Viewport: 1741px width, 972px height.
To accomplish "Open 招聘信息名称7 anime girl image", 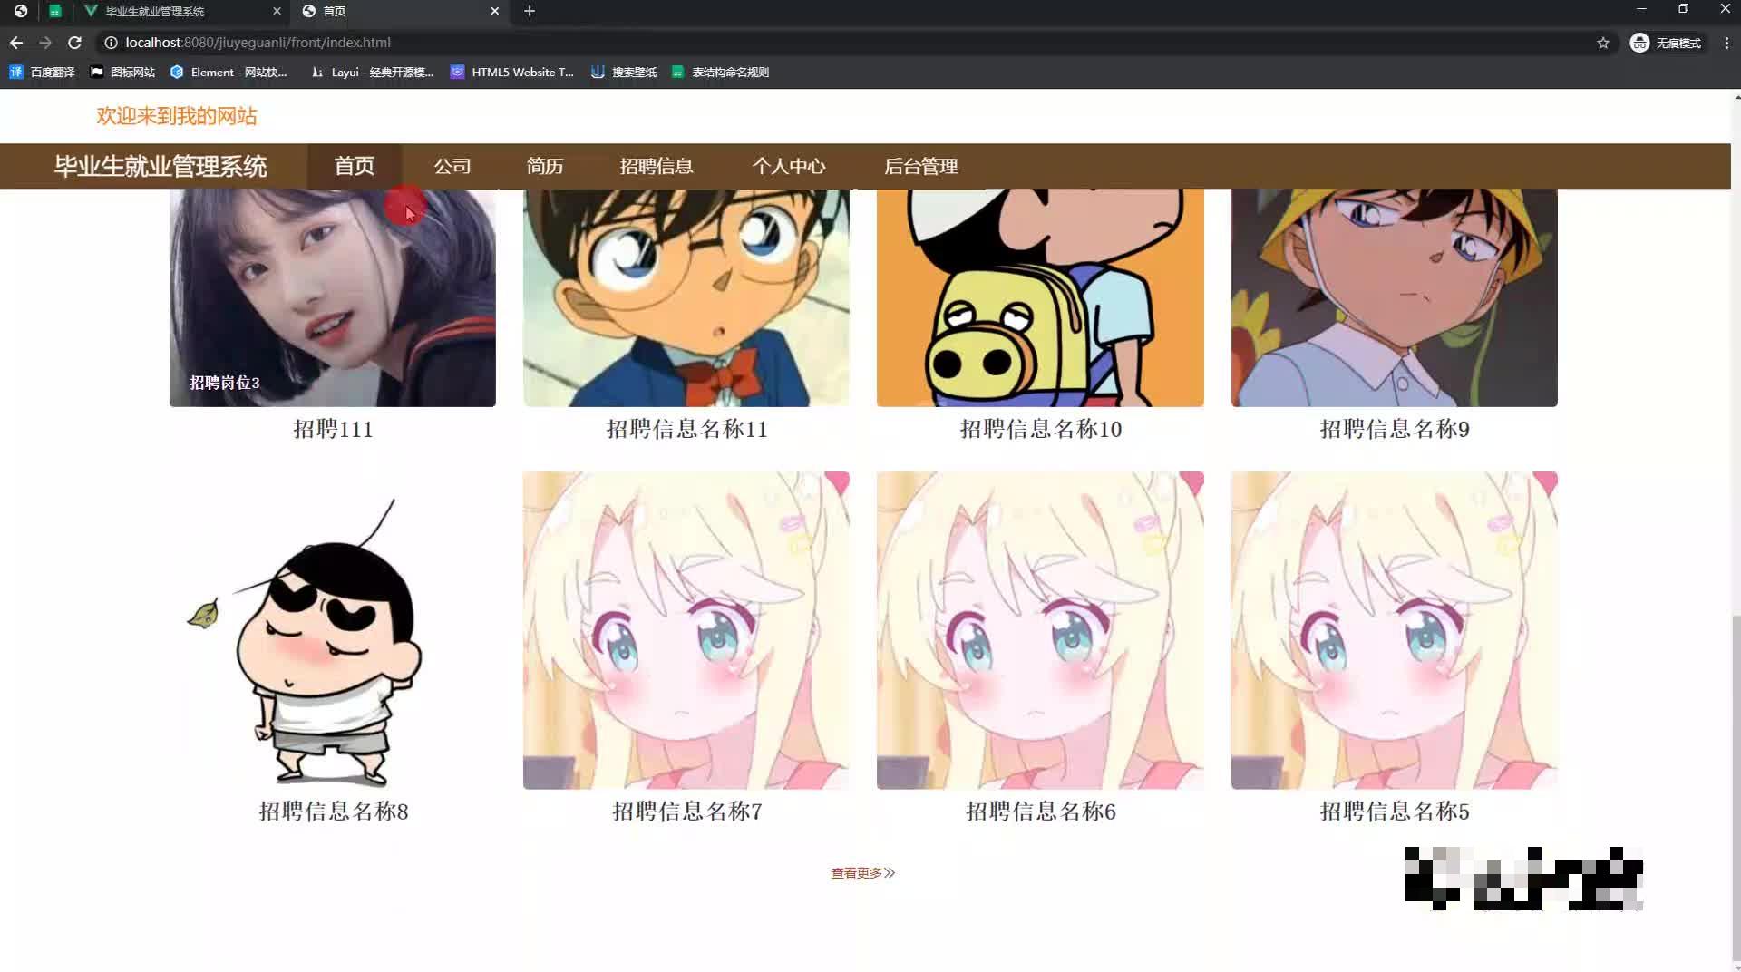I will [x=686, y=630].
